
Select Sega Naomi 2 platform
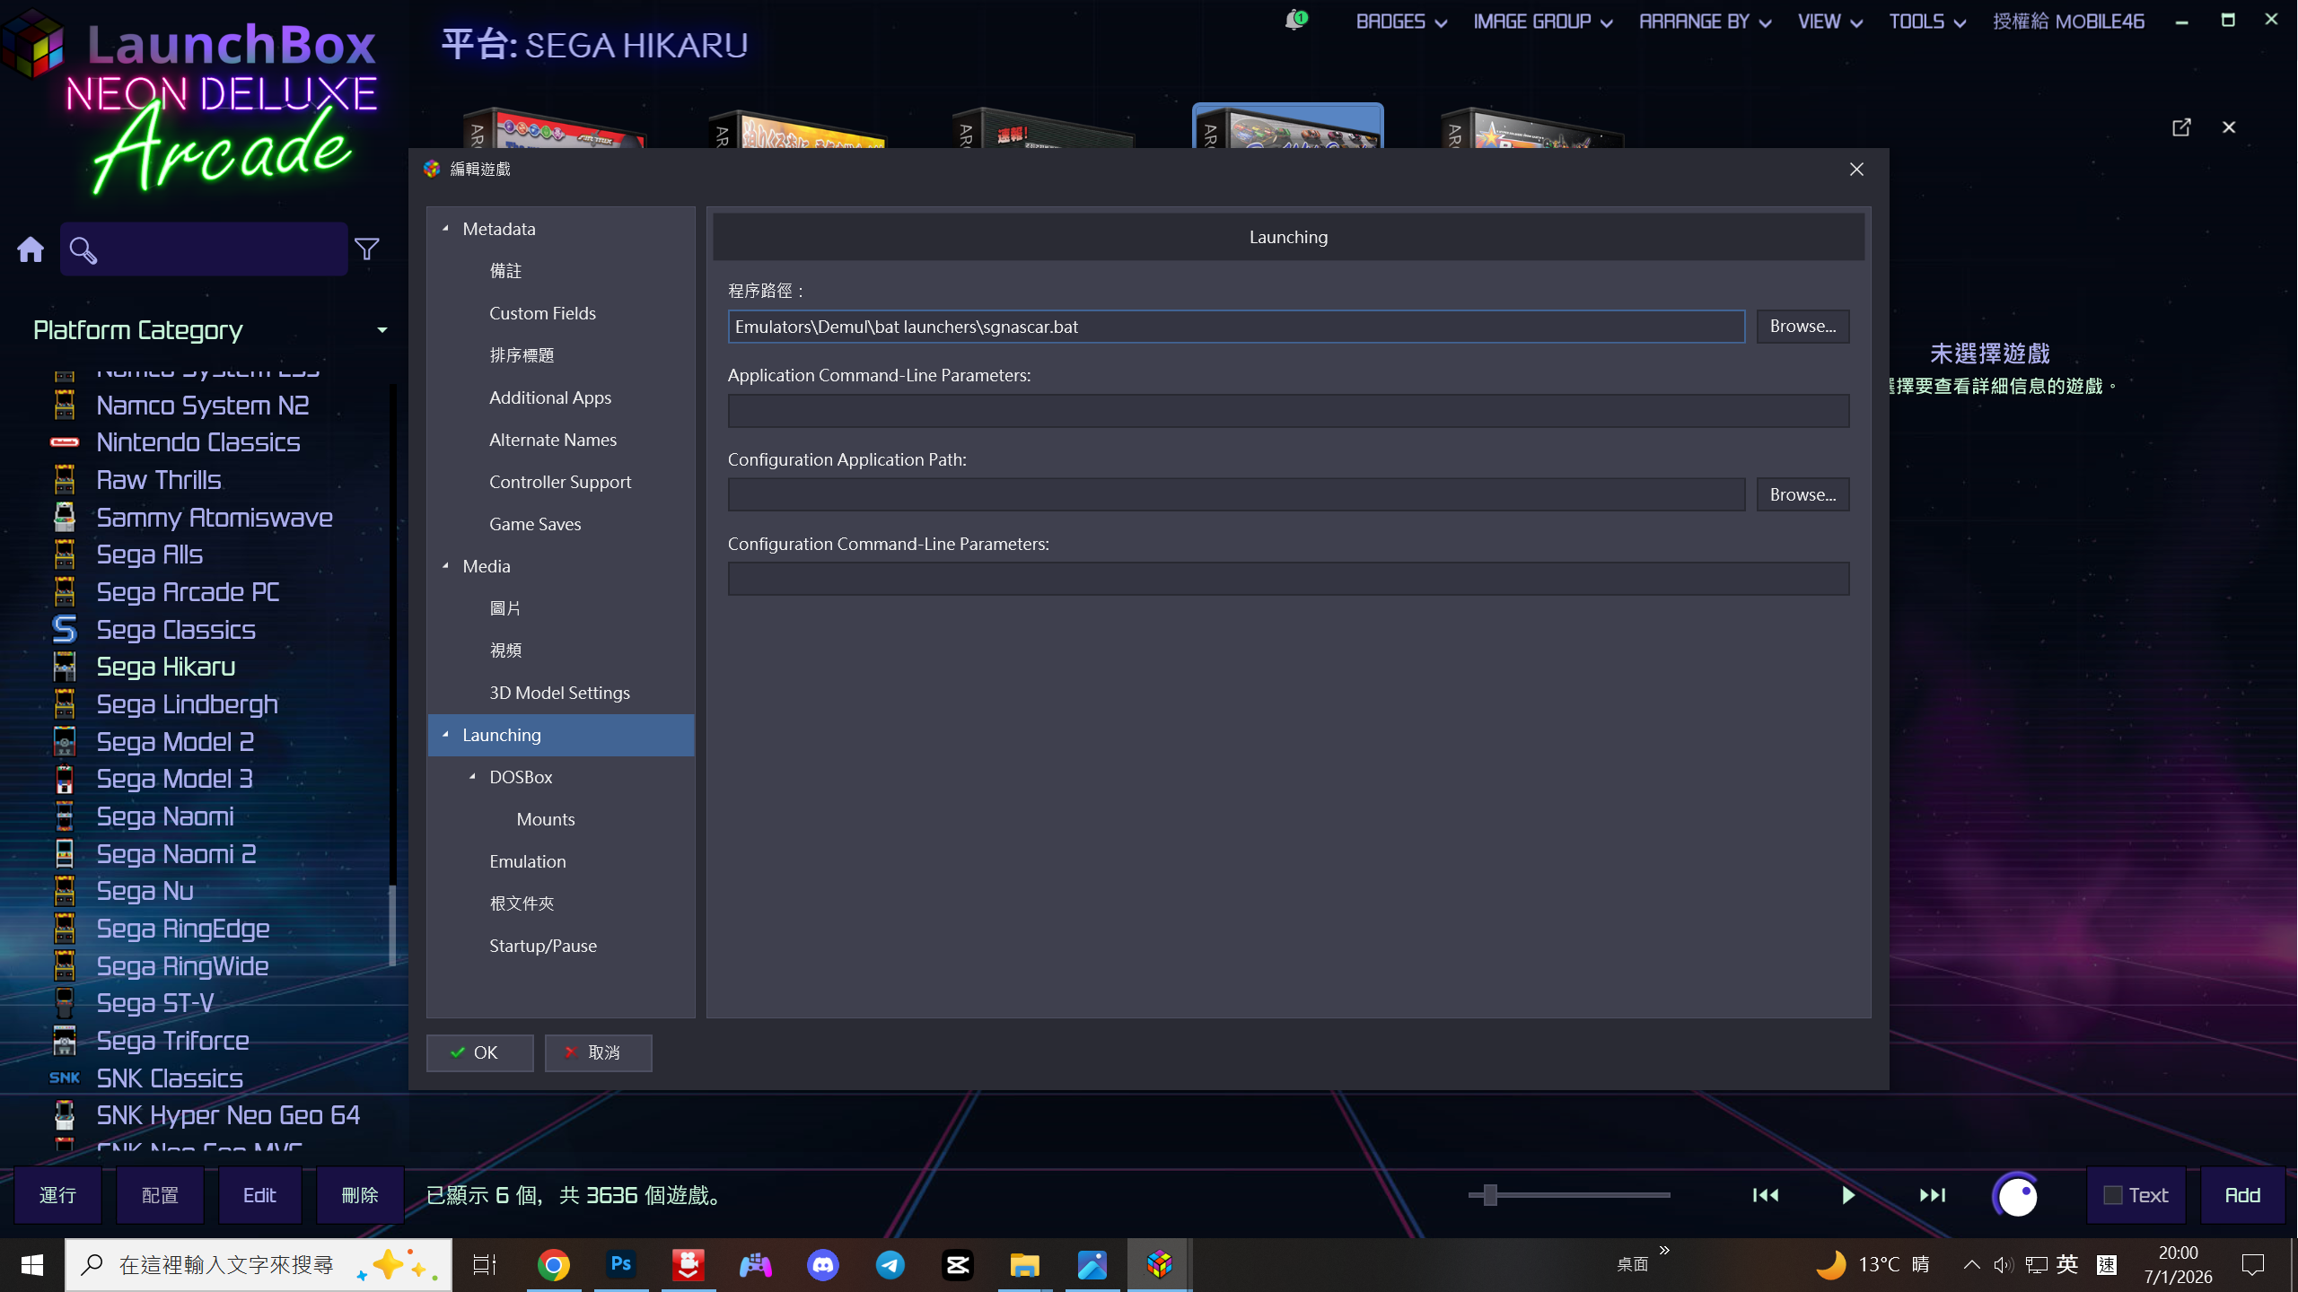tap(176, 854)
